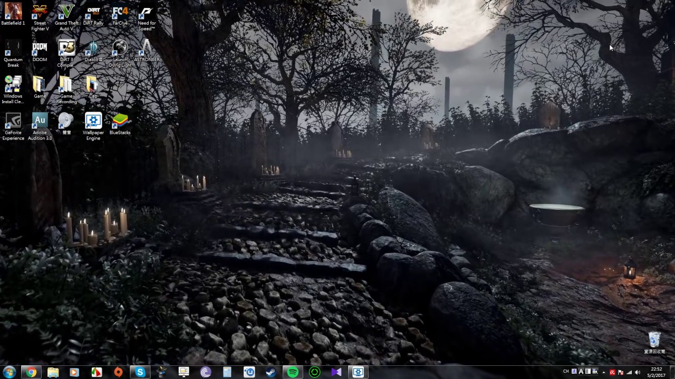Select the Adobe Audition 3.0 shortcut
The height and width of the screenshot is (379, 675).
coord(40,126)
